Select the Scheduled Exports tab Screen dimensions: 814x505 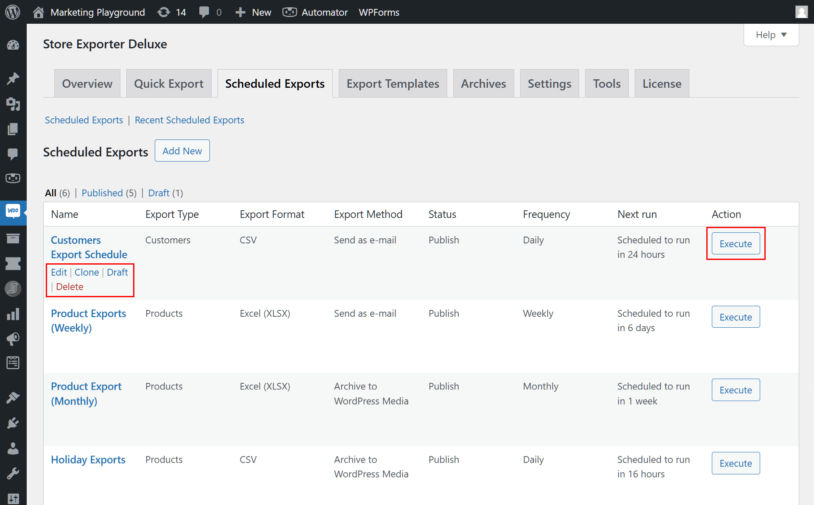click(275, 84)
